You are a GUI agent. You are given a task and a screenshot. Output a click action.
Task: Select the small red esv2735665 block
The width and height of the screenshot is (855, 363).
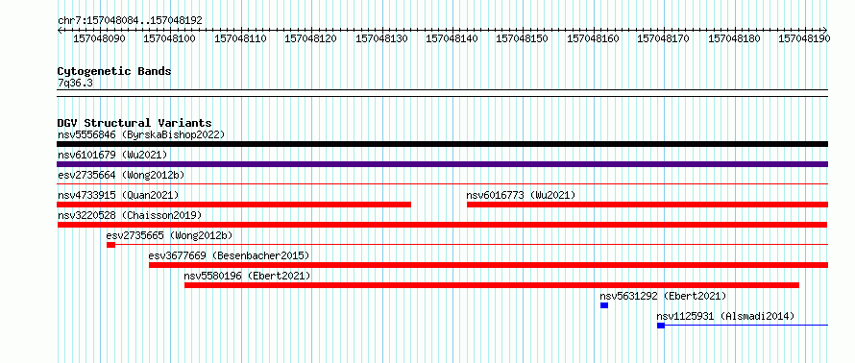(x=110, y=245)
